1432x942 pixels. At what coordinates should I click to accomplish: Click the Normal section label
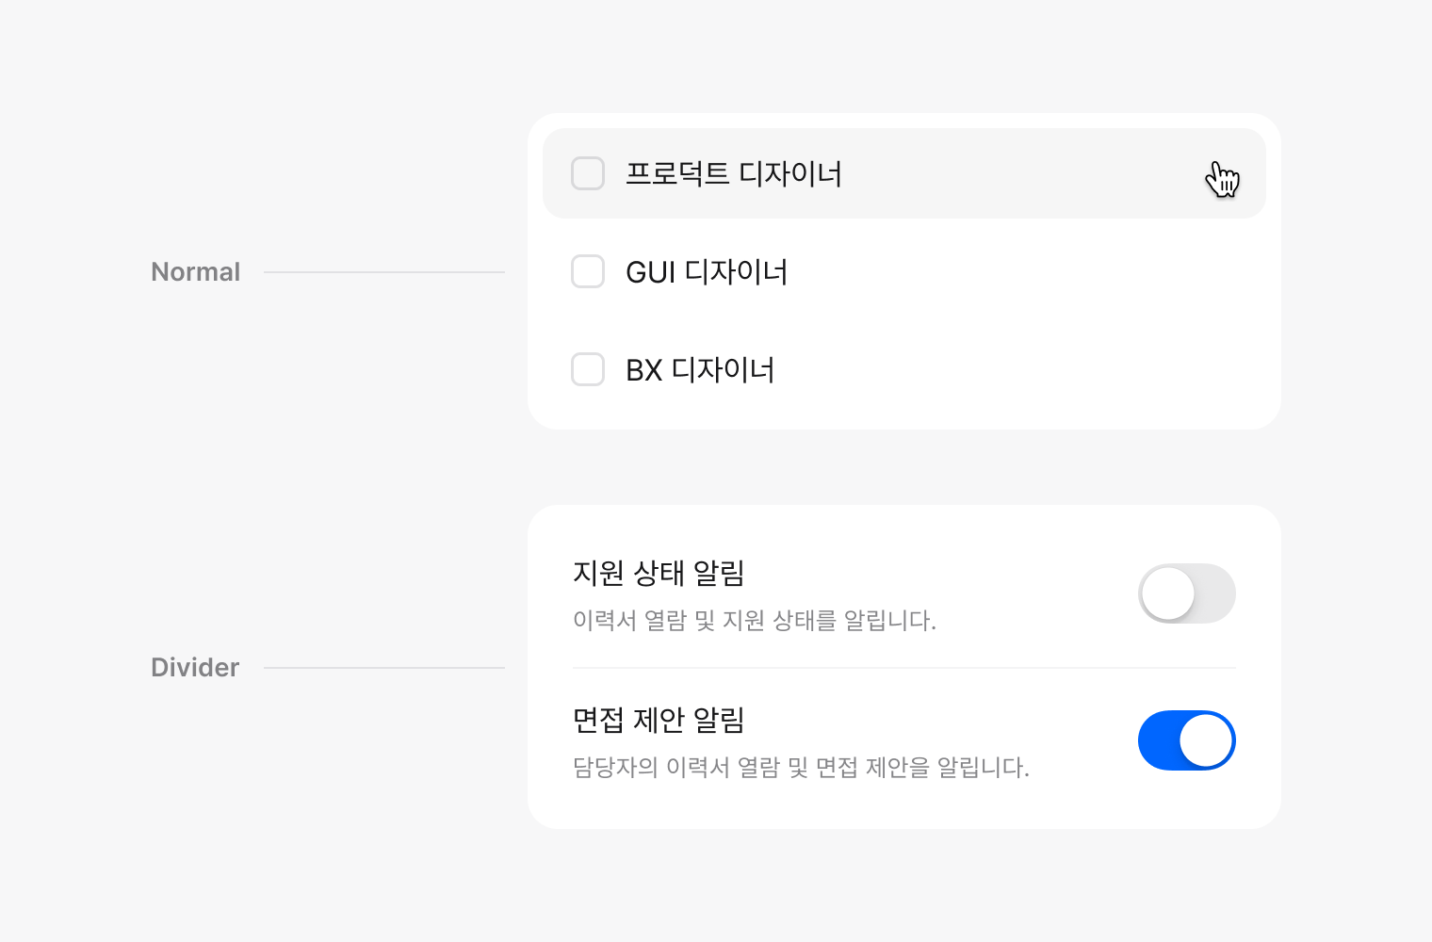tap(196, 272)
